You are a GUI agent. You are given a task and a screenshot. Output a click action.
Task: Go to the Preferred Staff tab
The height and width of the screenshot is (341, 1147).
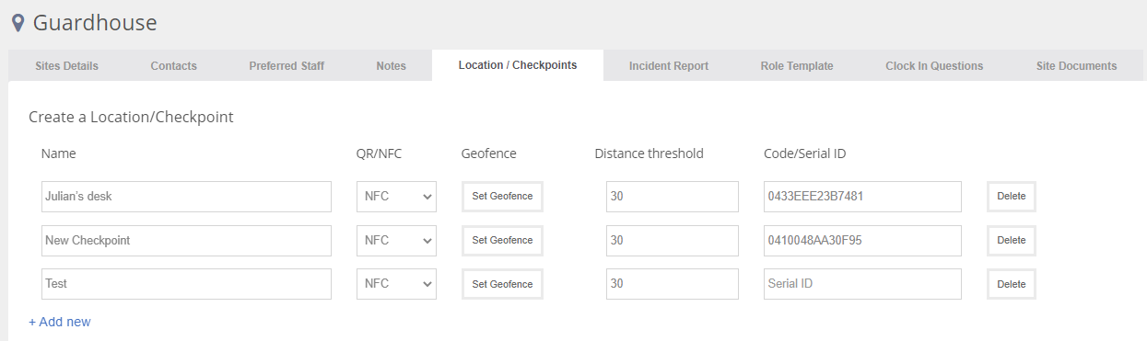click(x=287, y=66)
